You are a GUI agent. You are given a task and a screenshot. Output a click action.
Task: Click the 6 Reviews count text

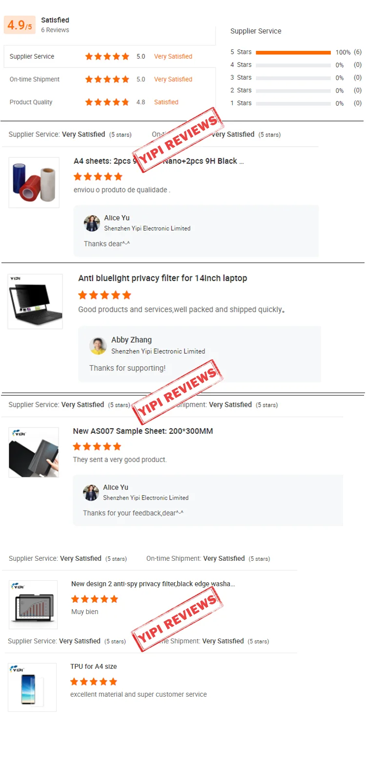55,30
